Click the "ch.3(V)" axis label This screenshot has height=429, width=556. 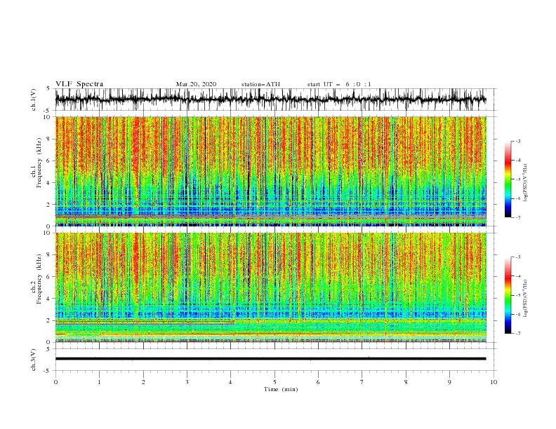(x=34, y=360)
